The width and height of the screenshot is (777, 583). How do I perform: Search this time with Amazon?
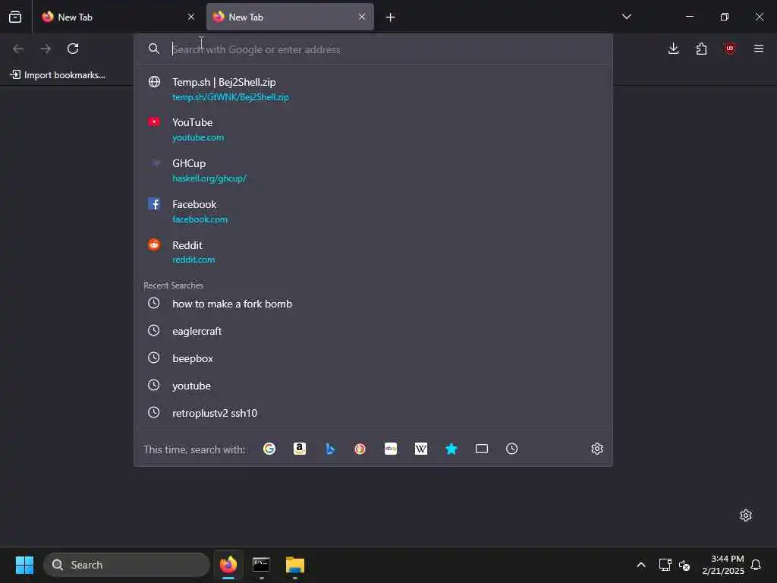(x=299, y=449)
